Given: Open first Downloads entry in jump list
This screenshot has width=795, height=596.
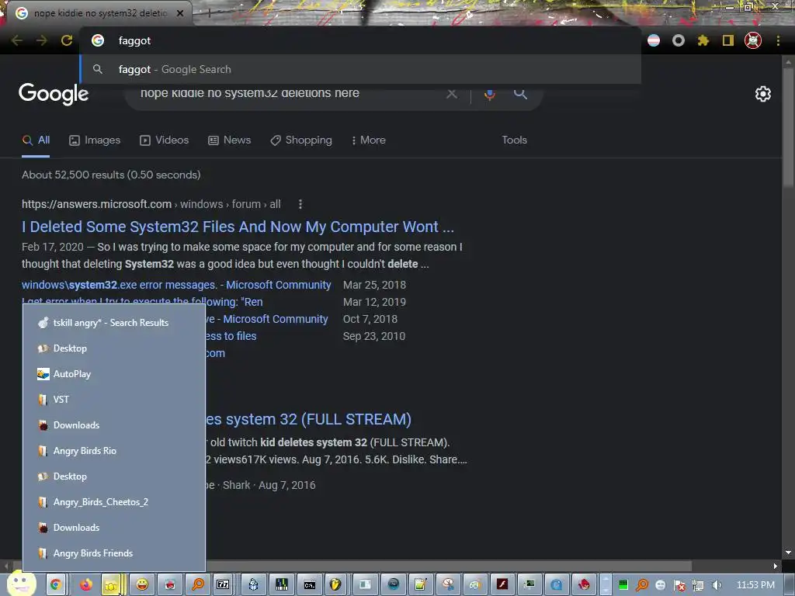Looking at the screenshot, I should 114,425.
